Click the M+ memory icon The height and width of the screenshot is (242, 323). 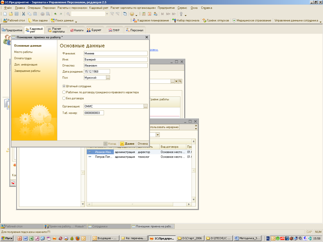click(x=168, y=14)
